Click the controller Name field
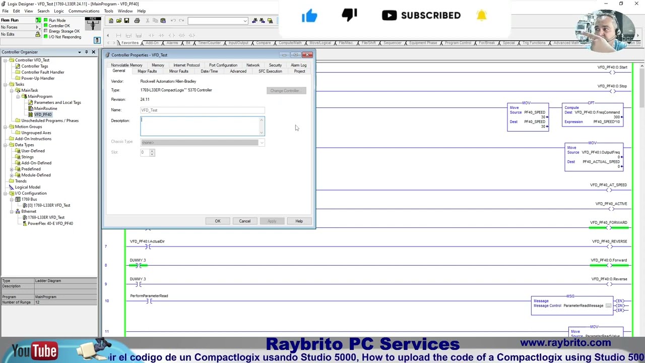 (x=203, y=110)
